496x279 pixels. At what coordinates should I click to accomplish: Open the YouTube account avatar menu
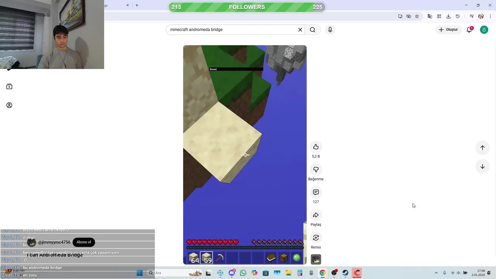click(484, 30)
